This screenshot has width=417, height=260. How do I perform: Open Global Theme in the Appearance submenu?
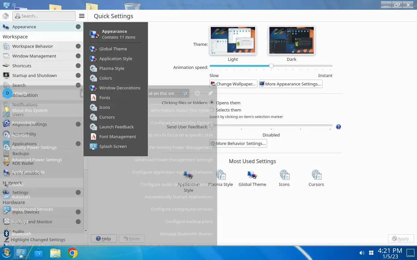coord(116,49)
